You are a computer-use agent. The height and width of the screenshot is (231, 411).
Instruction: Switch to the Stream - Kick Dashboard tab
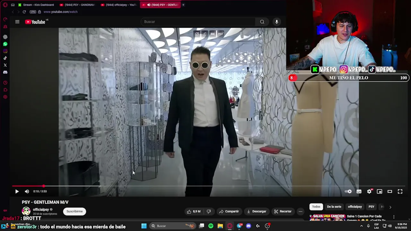pyautogui.click(x=36, y=5)
